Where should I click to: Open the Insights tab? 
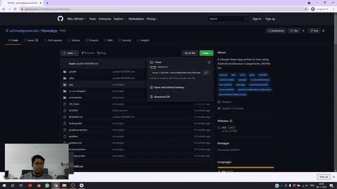[x=143, y=40]
